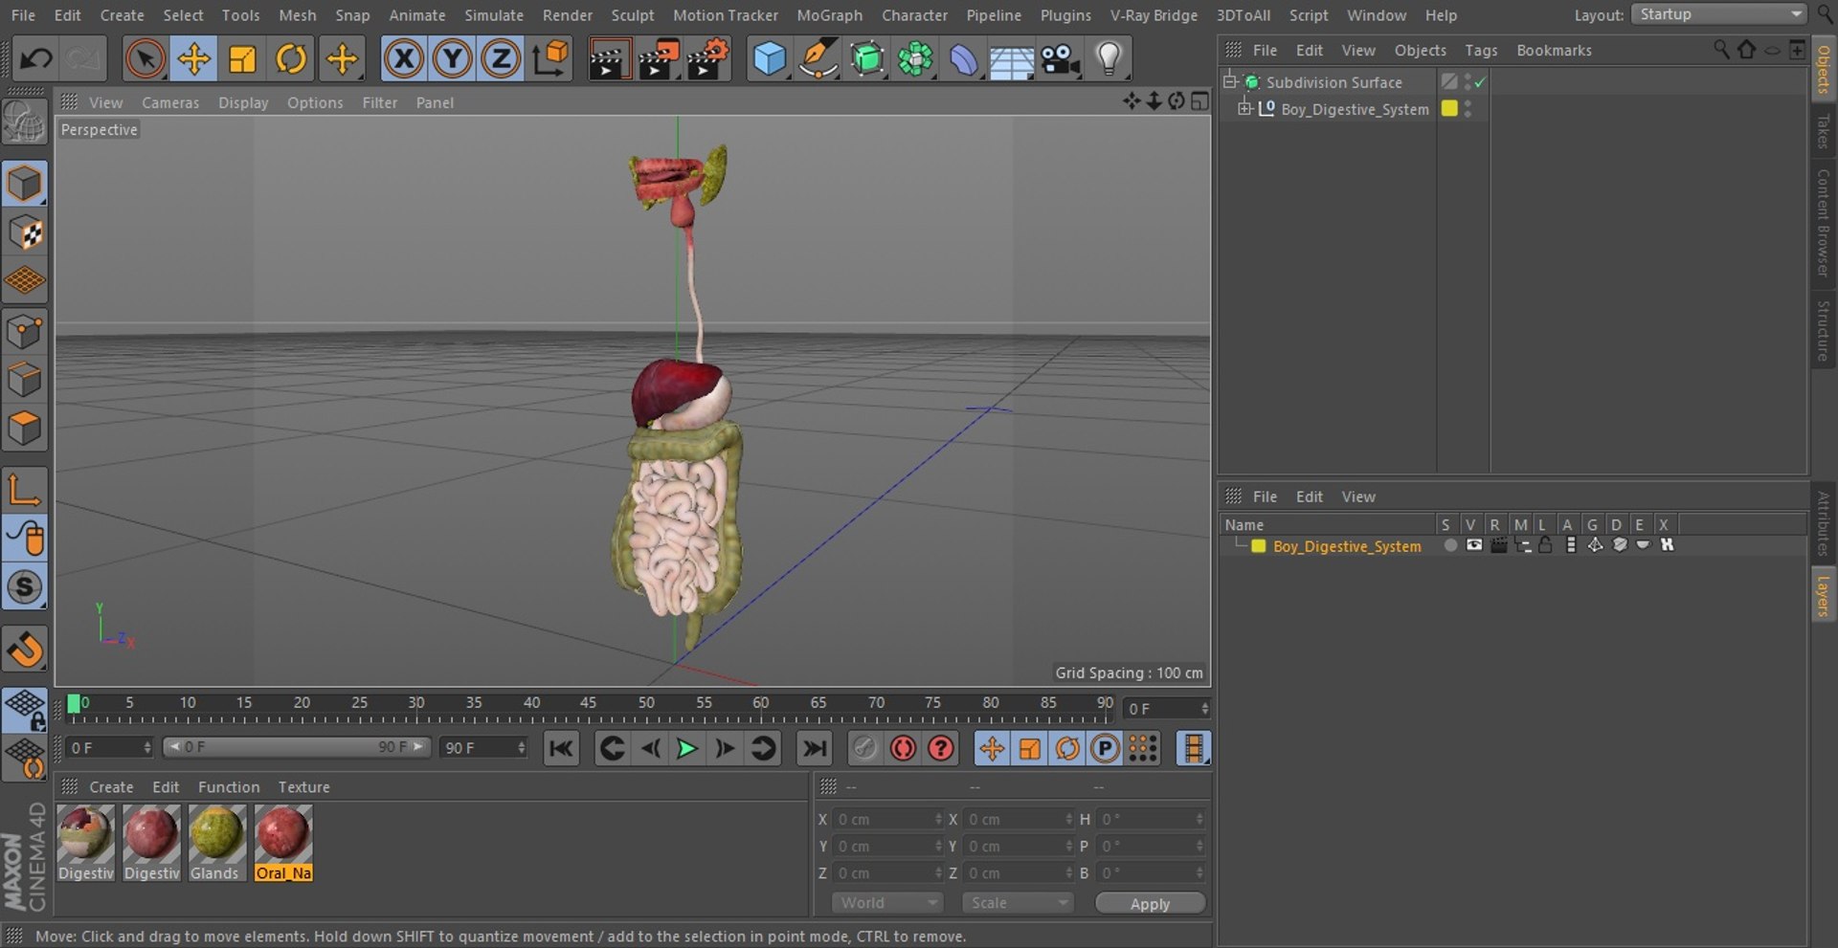The width and height of the screenshot is (1838, 948).
Task: Click the Undo arrow icon
Action: click(36, 59)
